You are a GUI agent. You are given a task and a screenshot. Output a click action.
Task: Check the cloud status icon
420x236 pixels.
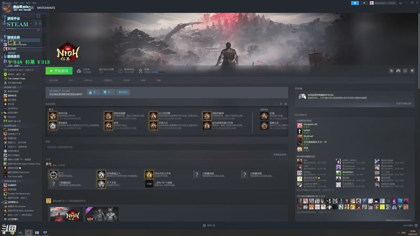pos(79,71)
